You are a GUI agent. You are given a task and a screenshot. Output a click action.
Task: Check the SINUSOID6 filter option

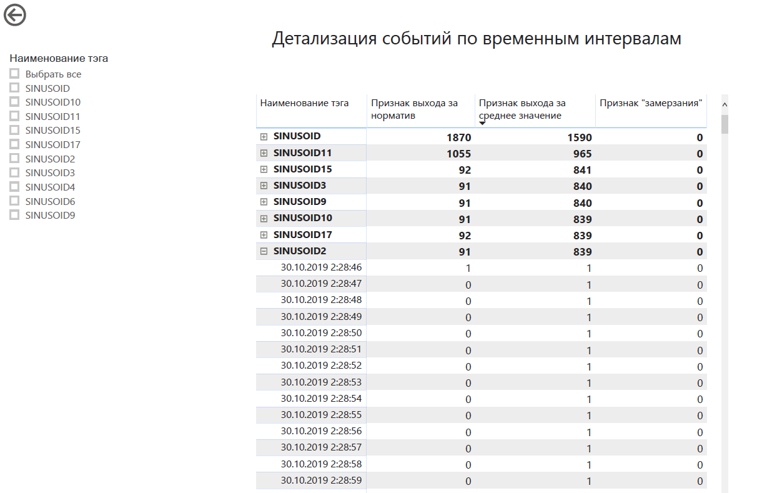click(14, 201)
